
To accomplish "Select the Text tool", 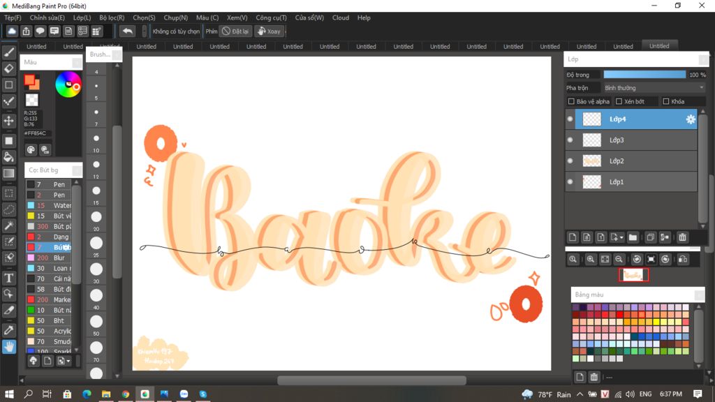I will pos(8,278).
